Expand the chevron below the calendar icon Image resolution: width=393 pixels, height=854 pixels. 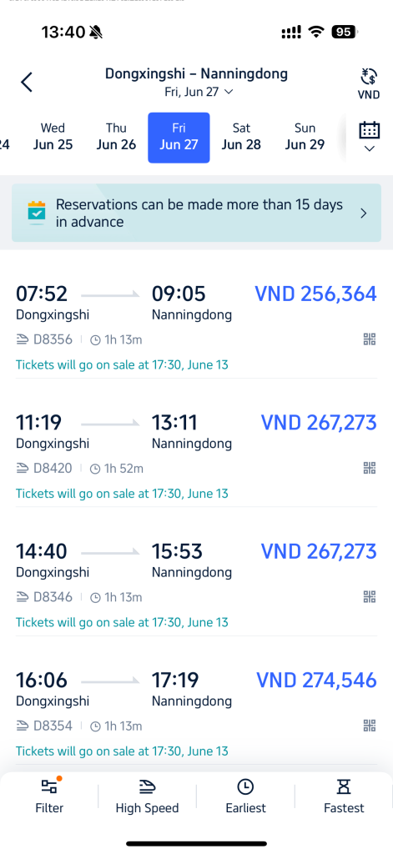point(369,148)
